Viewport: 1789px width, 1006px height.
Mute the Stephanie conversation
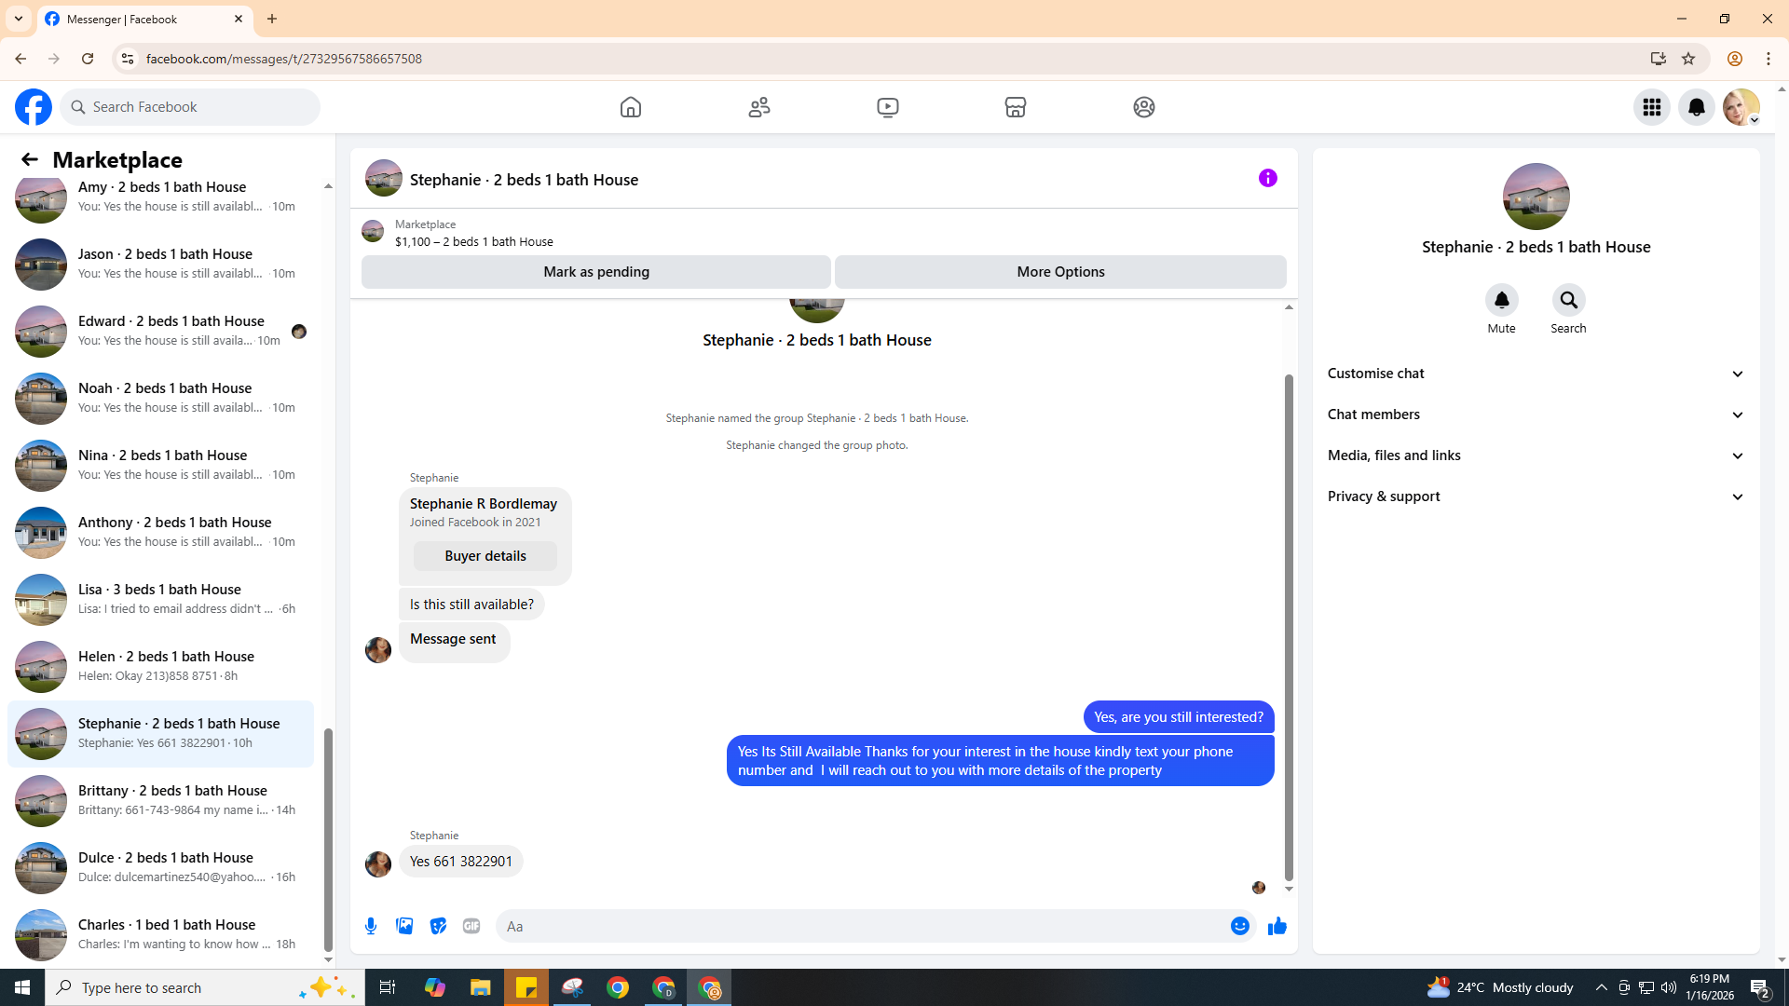pos(1501,301)
